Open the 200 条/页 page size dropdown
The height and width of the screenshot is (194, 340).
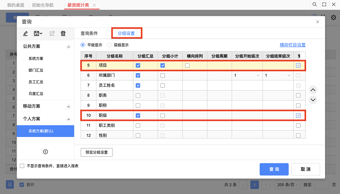coord(288,185)
